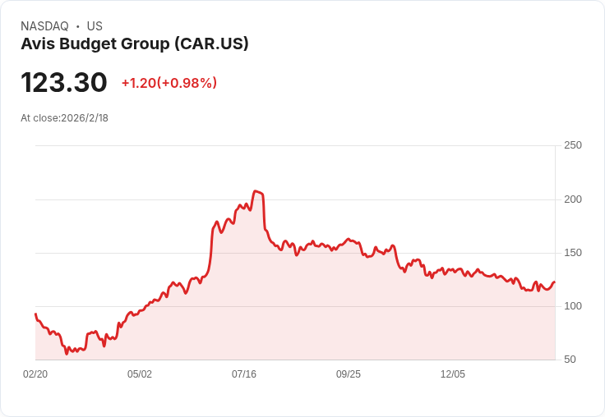The height and width of the screenshot is (417, 605).
Task: Click the +1.20(+0.98%) price change
Action: [169, 83]
